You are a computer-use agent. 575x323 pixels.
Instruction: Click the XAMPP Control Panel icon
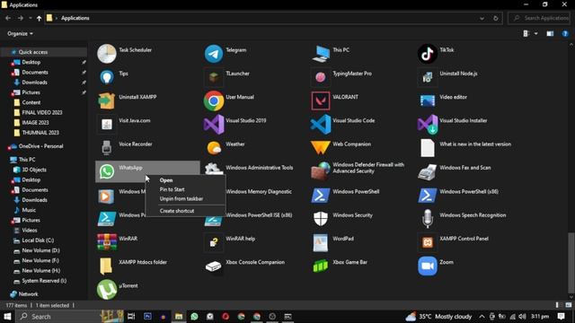tap(428, 242)
